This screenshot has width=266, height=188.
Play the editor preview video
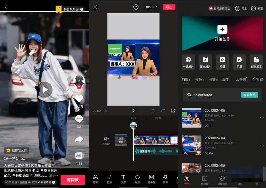point(133,111)
